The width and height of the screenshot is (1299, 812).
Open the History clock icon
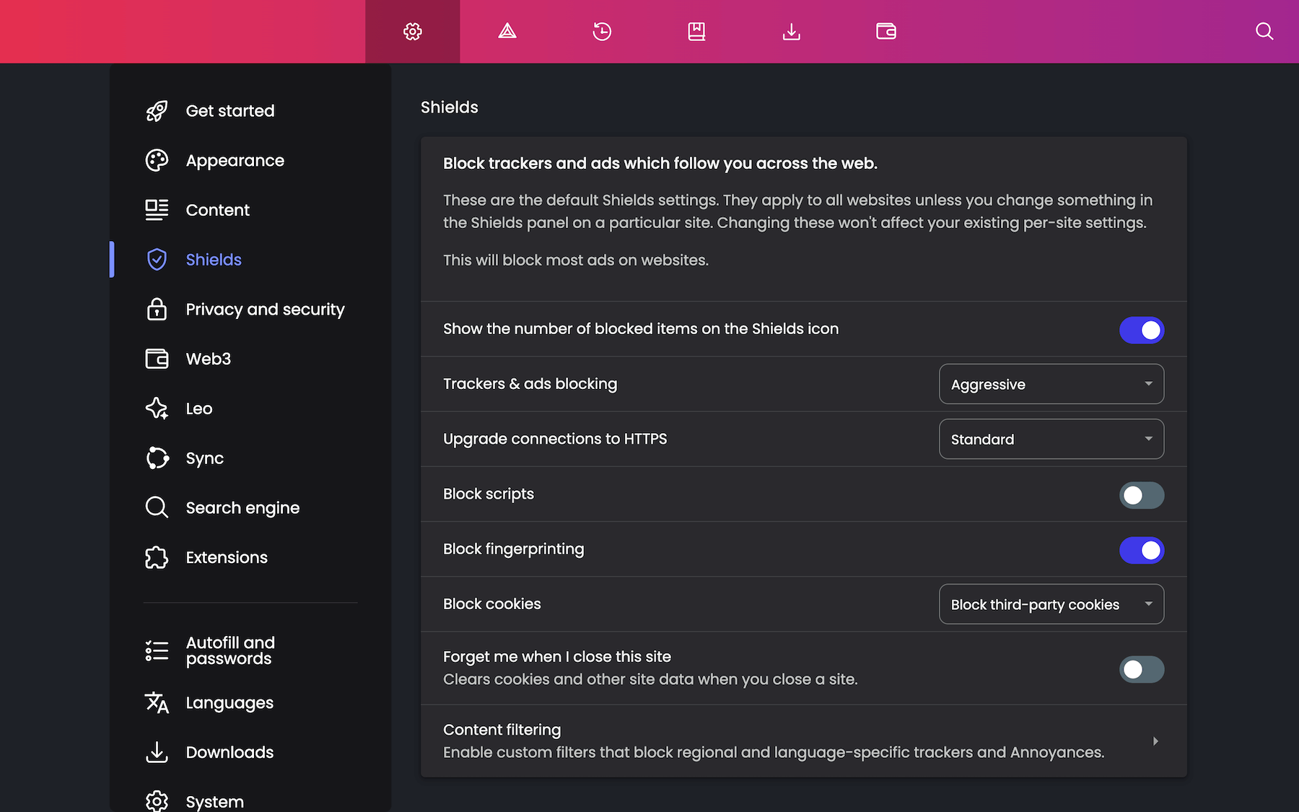coord(602,31)
